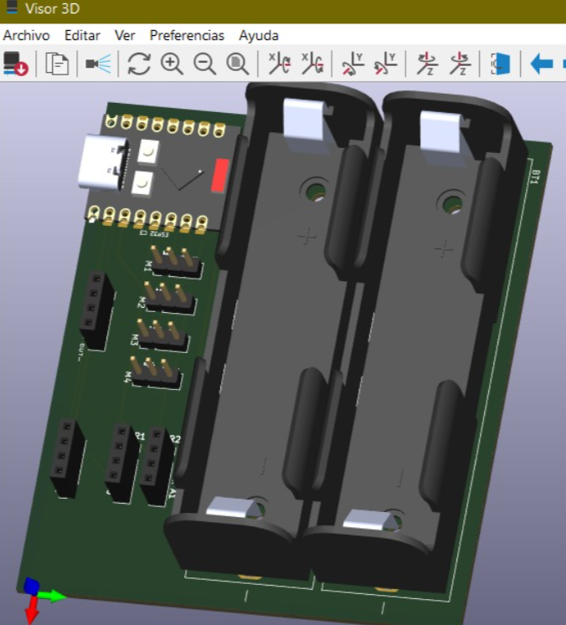
Task: Click the M1 pin header in 3D view
Action: point(176,261)
